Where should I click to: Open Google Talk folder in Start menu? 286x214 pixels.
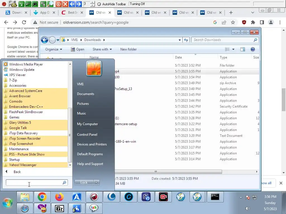coord(35,128)
